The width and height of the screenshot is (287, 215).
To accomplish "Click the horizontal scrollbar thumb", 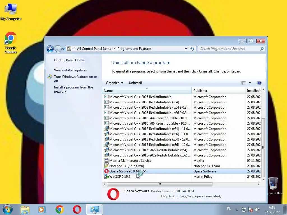I will [x=159, y=184].
